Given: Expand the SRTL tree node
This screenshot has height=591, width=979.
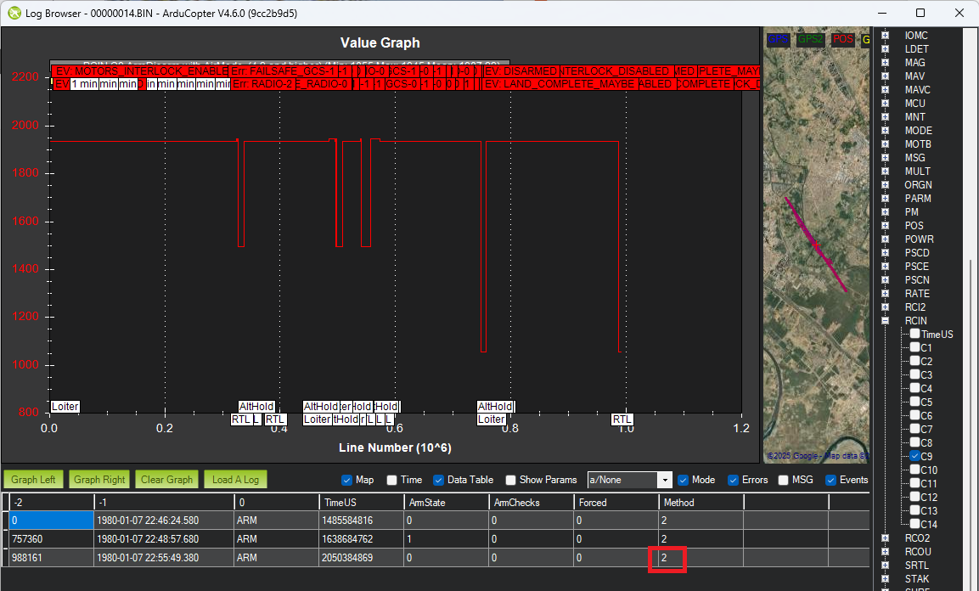Looking at the screenshot, I should 885,566.
